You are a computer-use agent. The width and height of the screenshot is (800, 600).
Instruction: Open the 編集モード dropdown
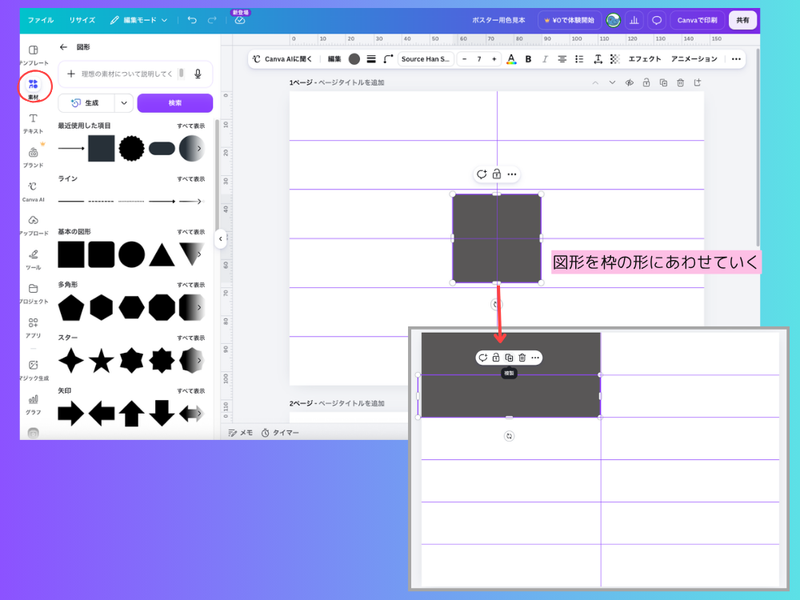138,20
